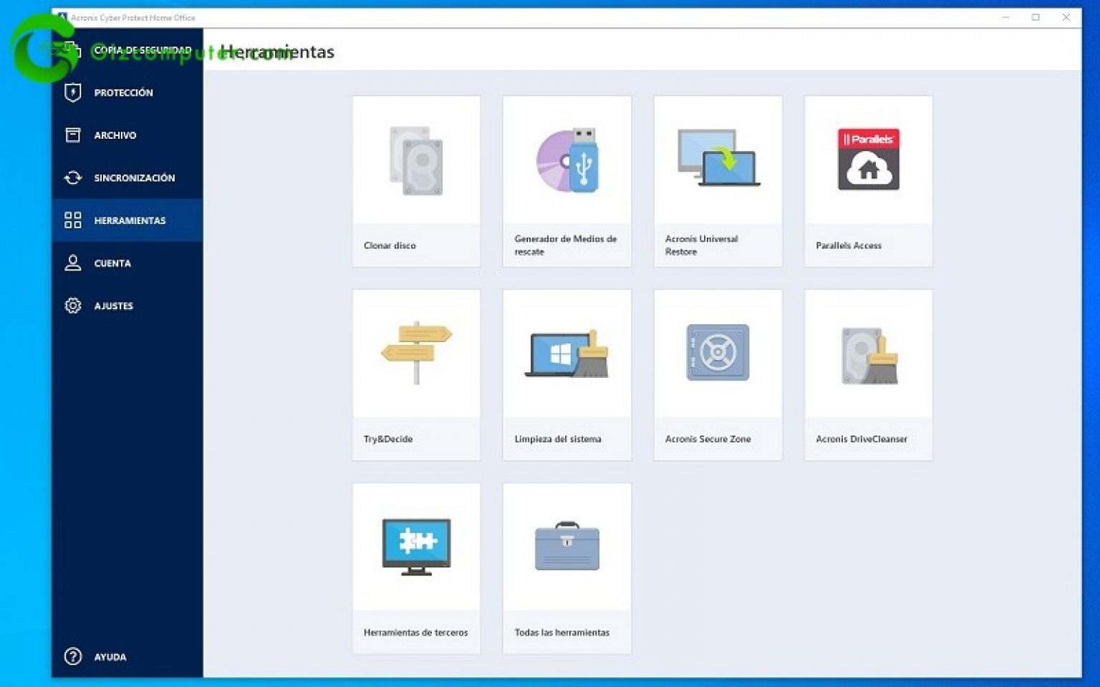
Task: Click the Herramientas grid icon
Action: pos(73,220)
